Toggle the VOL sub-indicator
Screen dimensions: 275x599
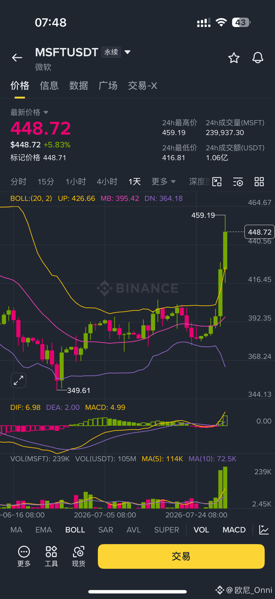pos(201,530)
